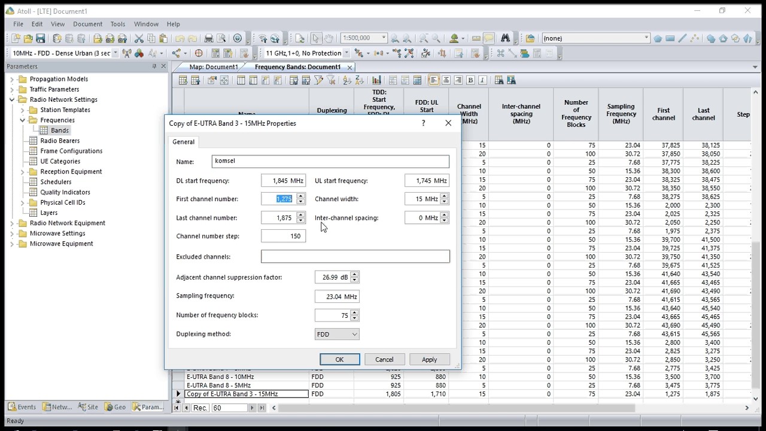
Task: Click the help question mark in dialog
Action: [424, 123]
